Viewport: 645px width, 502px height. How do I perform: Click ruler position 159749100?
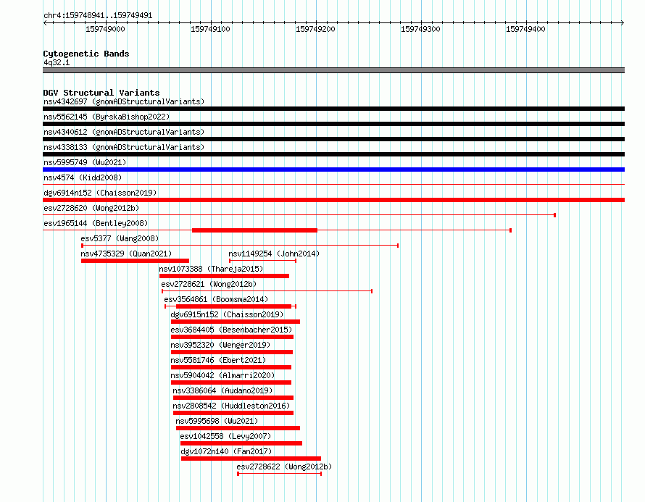click(x=210, y=29)
